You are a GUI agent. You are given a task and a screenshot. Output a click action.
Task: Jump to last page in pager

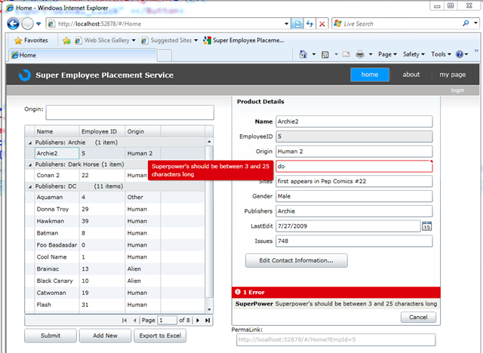pyautogui.click(x=208, y=321)
